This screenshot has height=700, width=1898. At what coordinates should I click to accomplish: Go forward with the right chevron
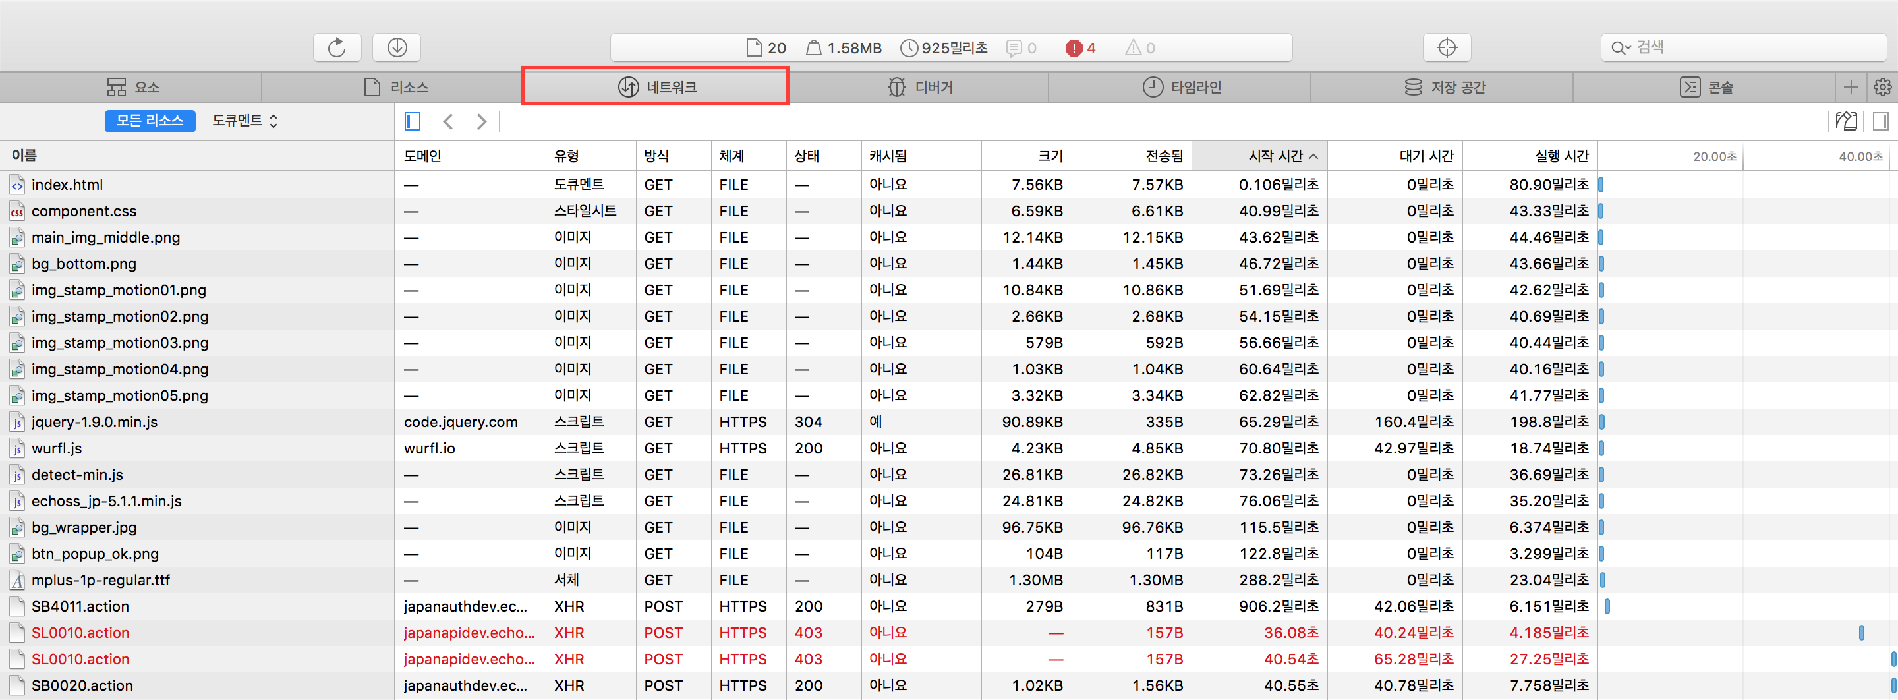[481, 121]
